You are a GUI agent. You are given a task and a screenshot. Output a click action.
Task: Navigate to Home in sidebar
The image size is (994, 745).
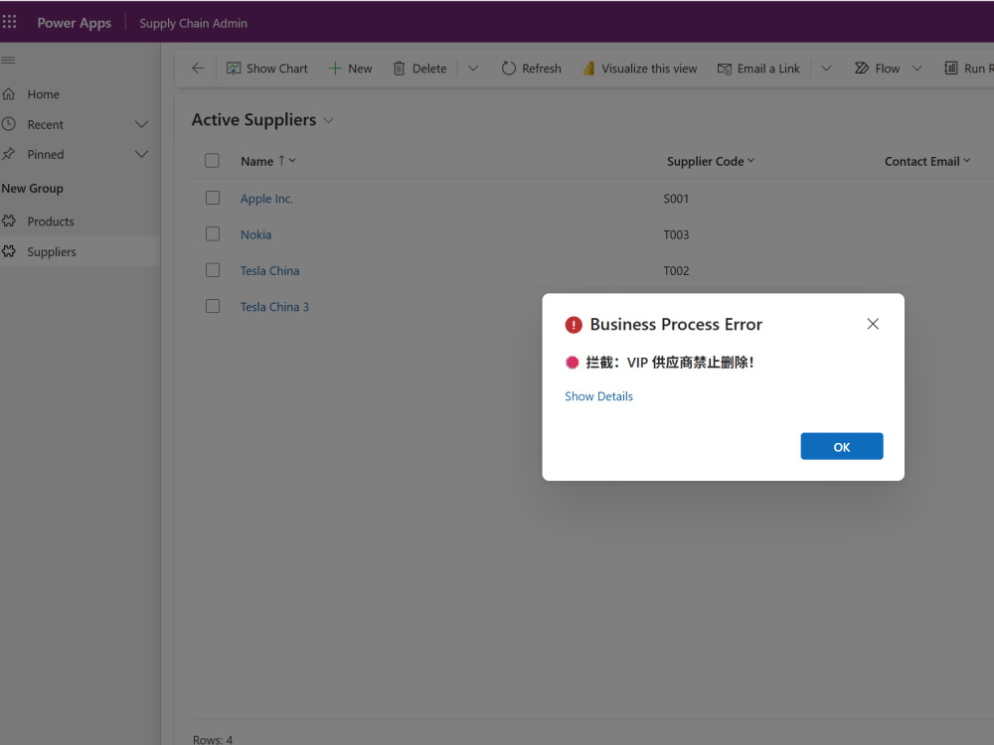pyautogui.click(x=43, y=94)
